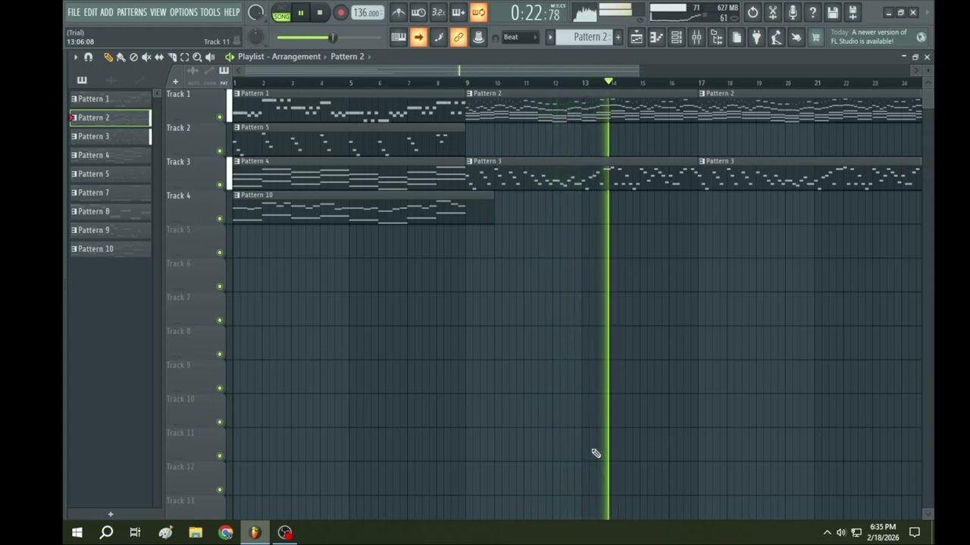
Task: Click the 136 tempo field
Action: pyautogui.click(x=367, y=13)
